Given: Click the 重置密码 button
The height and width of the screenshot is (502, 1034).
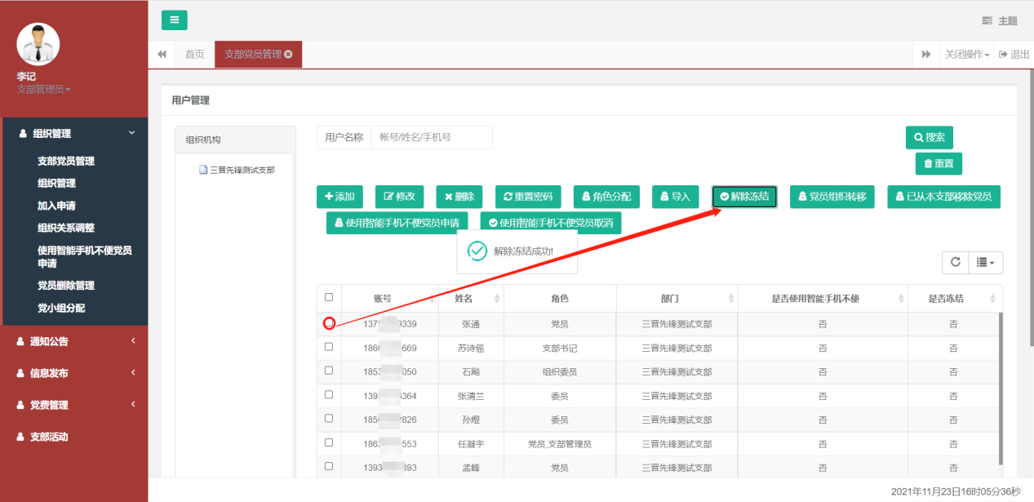Looking at the screenshot, I should point(528,197).
